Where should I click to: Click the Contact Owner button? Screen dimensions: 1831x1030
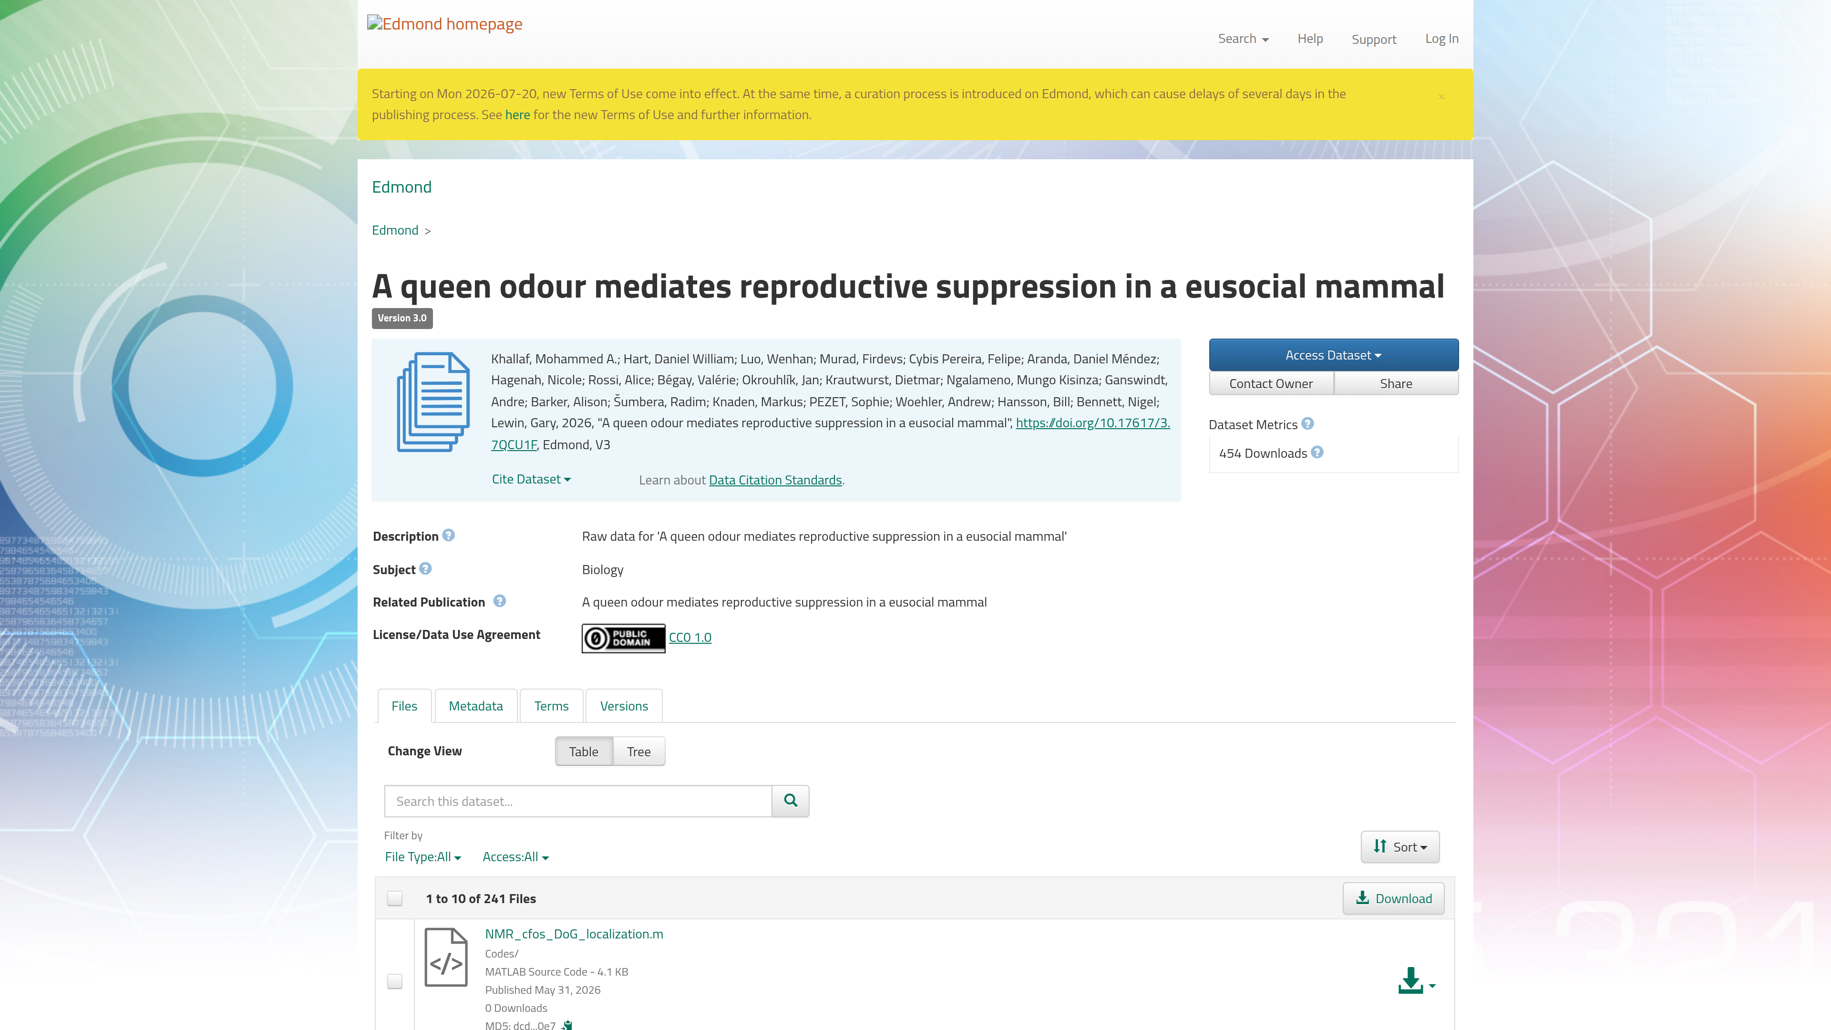click(x=1271, y=383)
